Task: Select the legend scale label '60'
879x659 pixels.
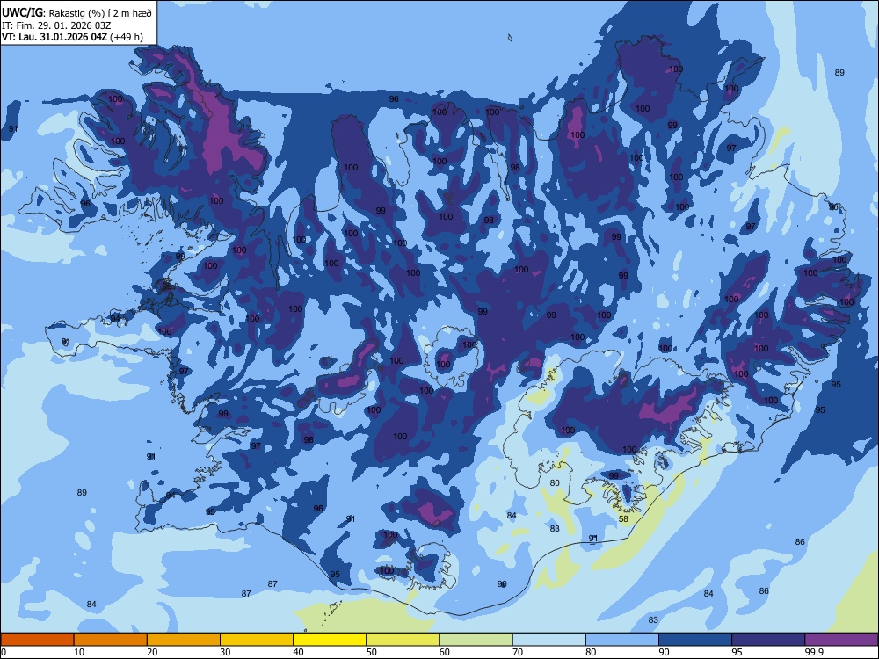Action: point(445,652)
